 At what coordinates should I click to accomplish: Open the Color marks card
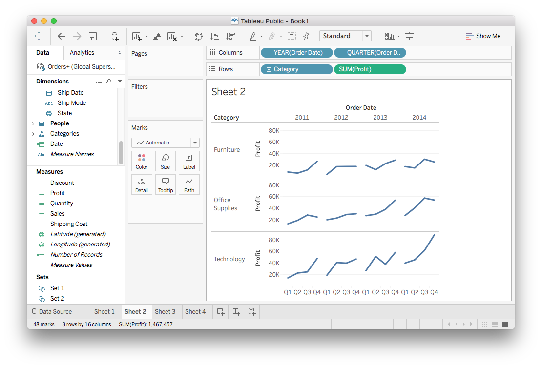click(142, 161)
